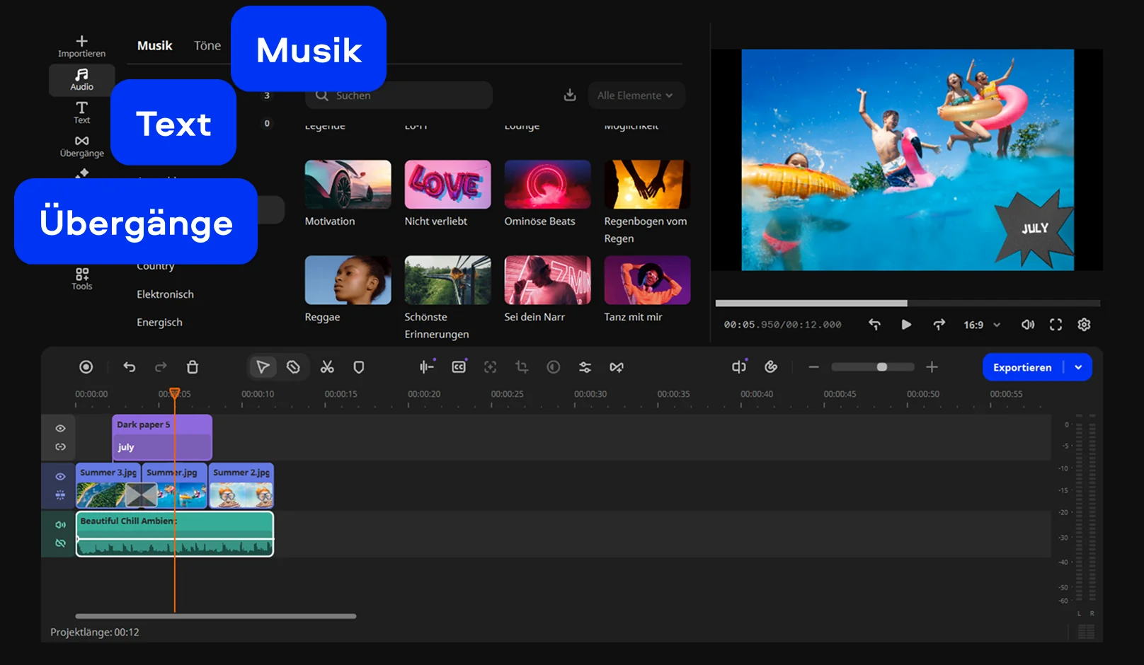Select the Elektronisch music category
Screen dimensions: 1144x665
point(165,294)
